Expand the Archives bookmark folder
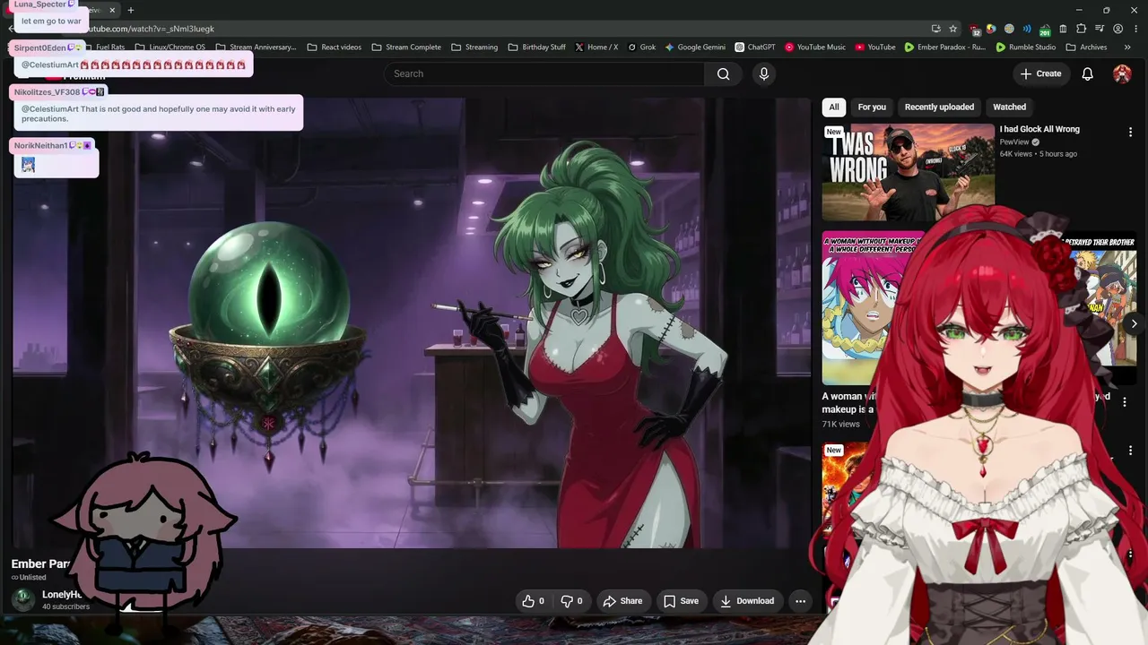Screen dimensions: 1148x645 click(x=1087, y=47)
